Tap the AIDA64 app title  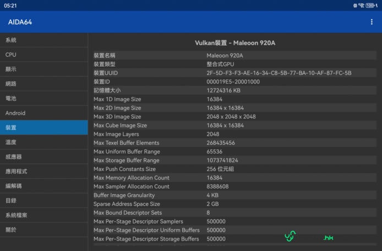(20, 22)
